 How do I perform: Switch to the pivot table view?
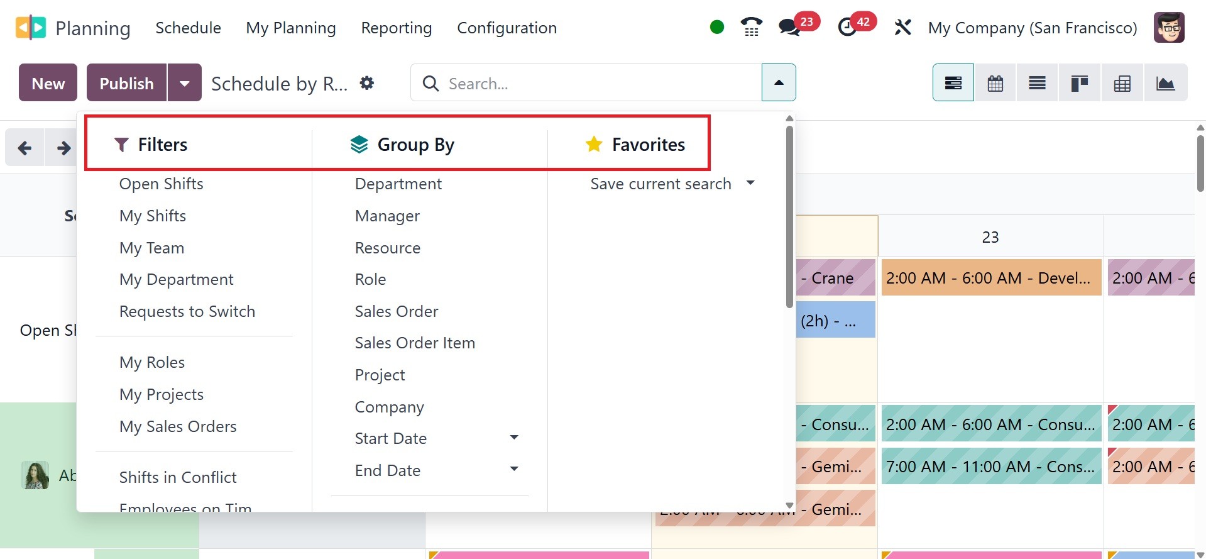point(1122,83)
